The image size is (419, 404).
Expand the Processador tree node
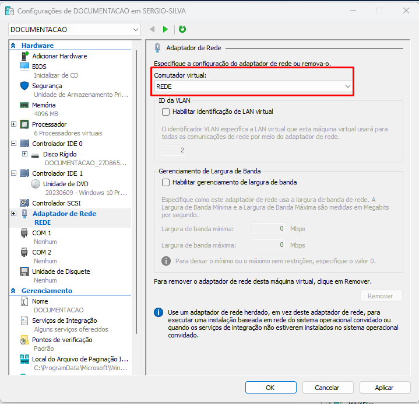click(x=13, y=124)
